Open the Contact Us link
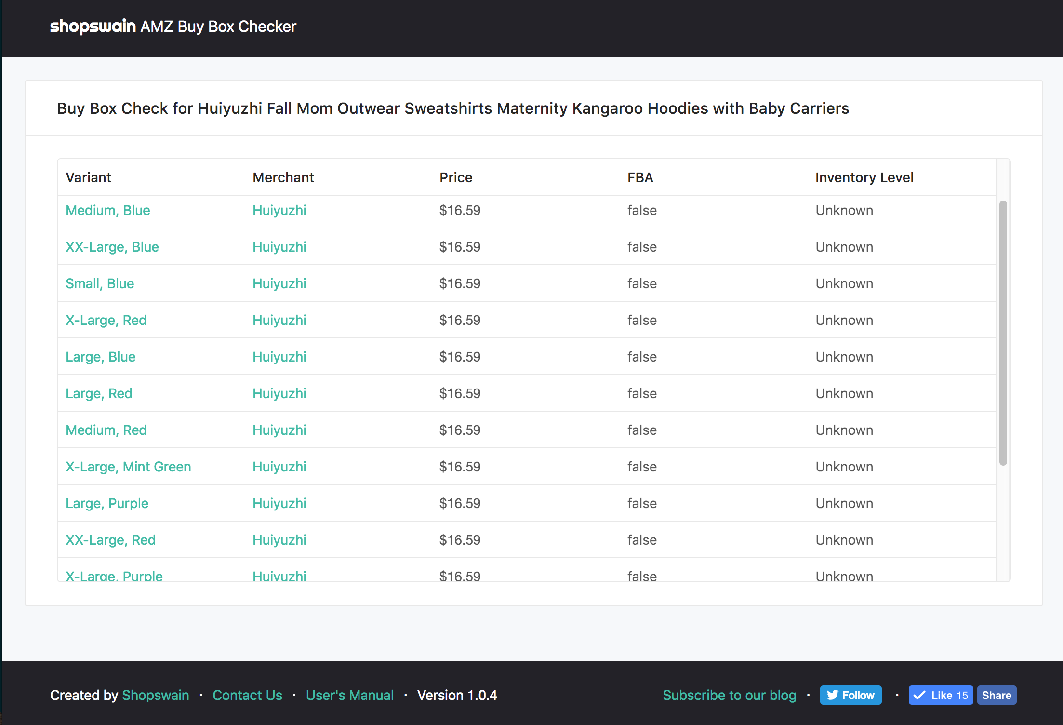1063x725 pixels. (x=248, y=695)
